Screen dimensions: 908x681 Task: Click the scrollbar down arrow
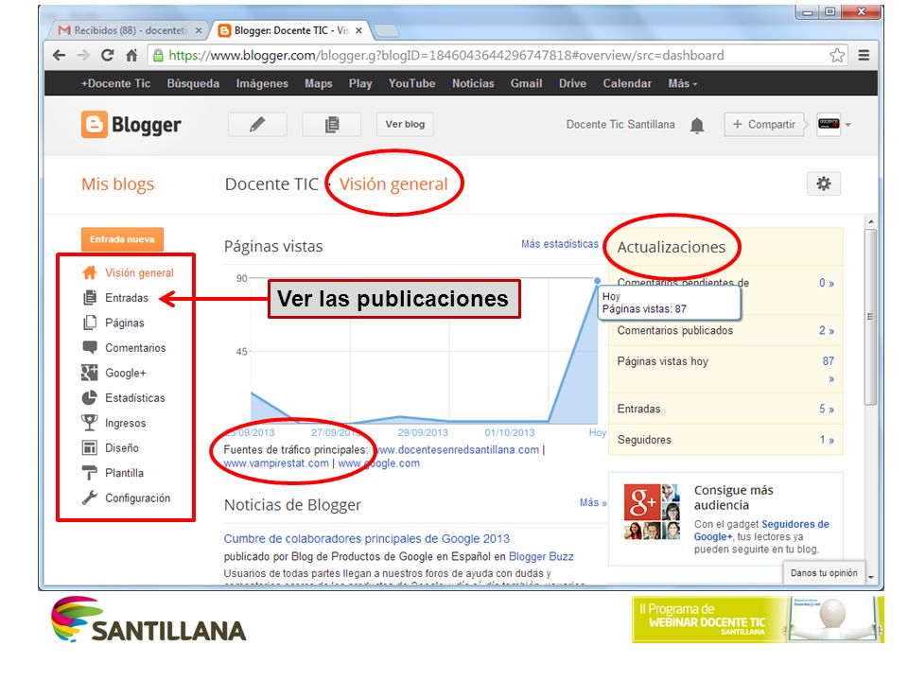(x=870, y=577)
